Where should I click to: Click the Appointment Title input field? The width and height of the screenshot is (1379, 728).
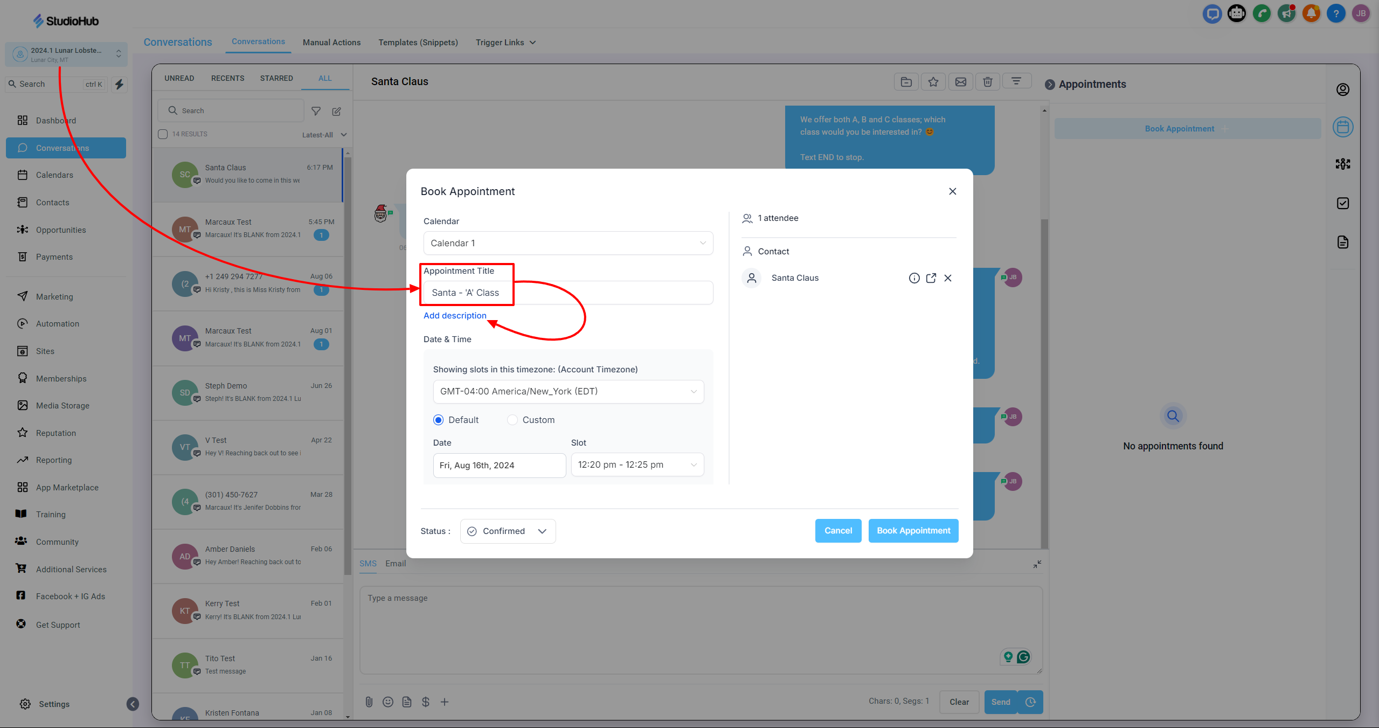[x=593, y=293]
